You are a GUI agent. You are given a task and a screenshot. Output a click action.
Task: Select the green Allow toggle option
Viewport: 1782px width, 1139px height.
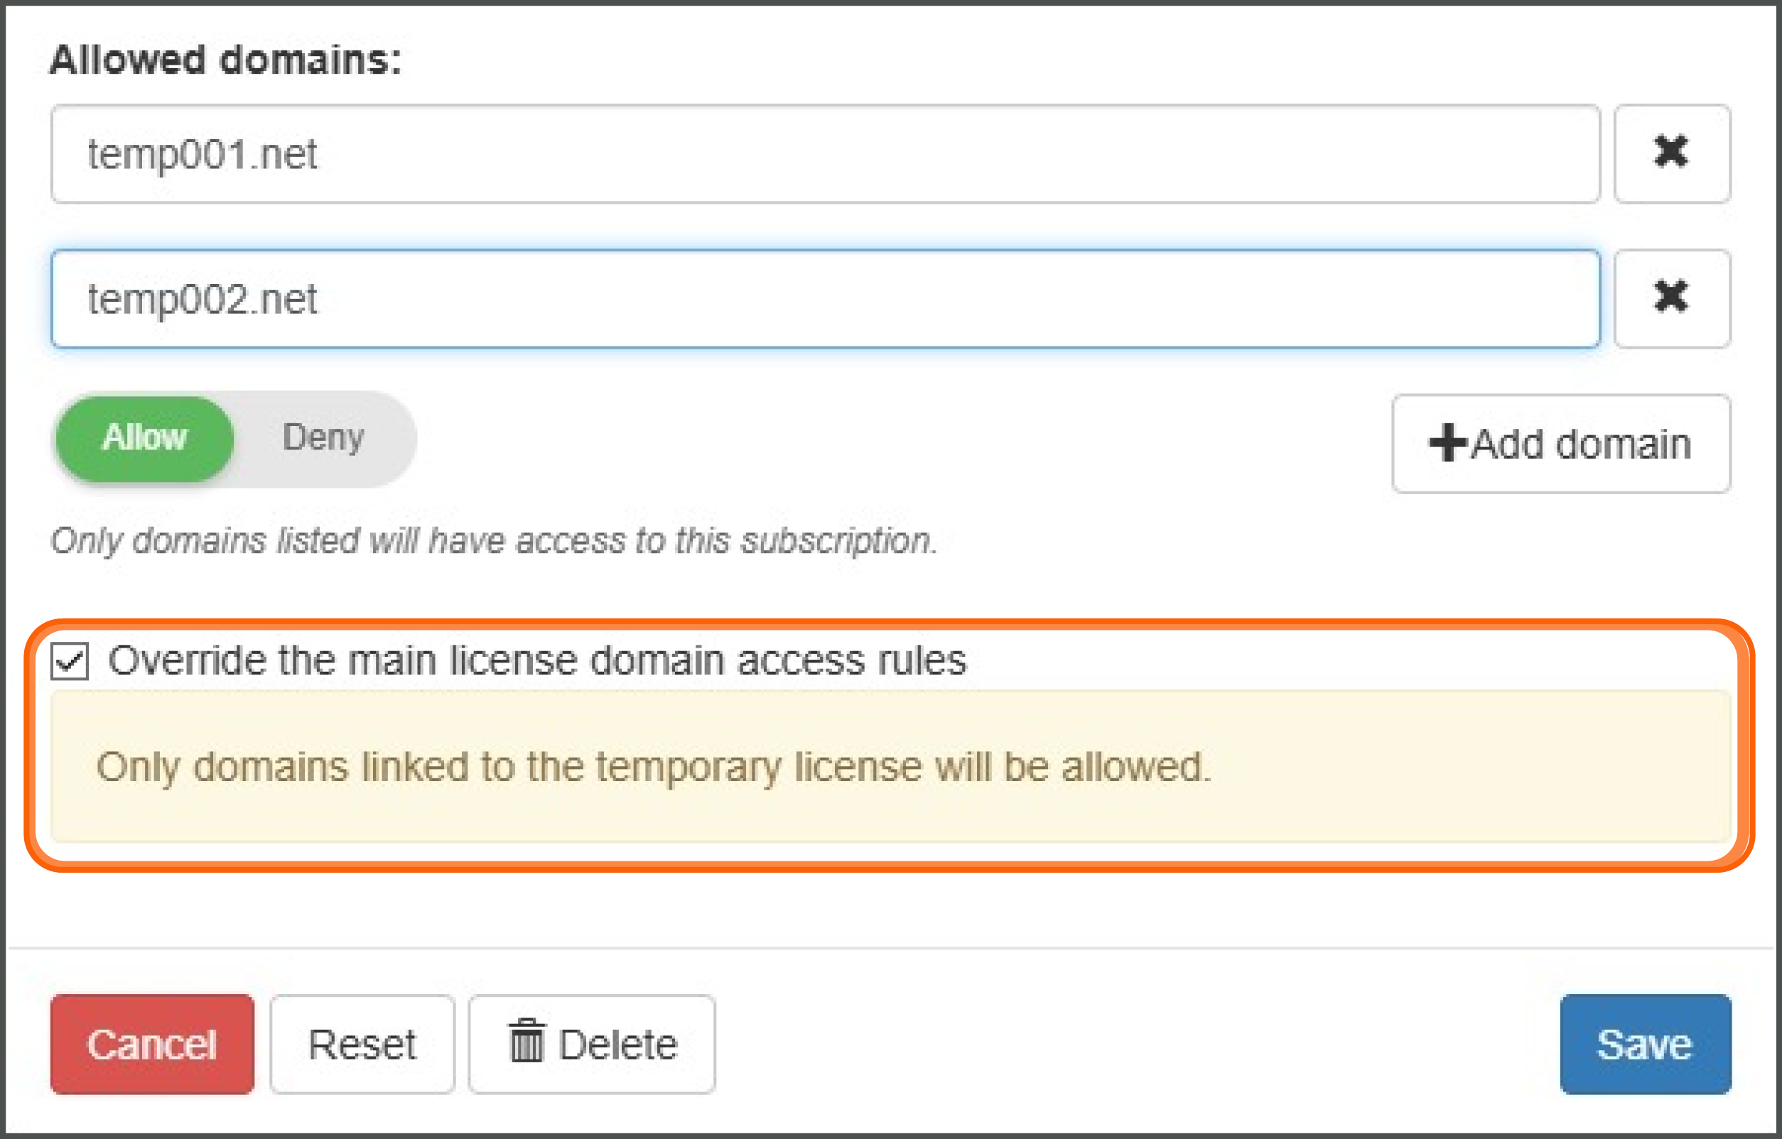(144, 438)
